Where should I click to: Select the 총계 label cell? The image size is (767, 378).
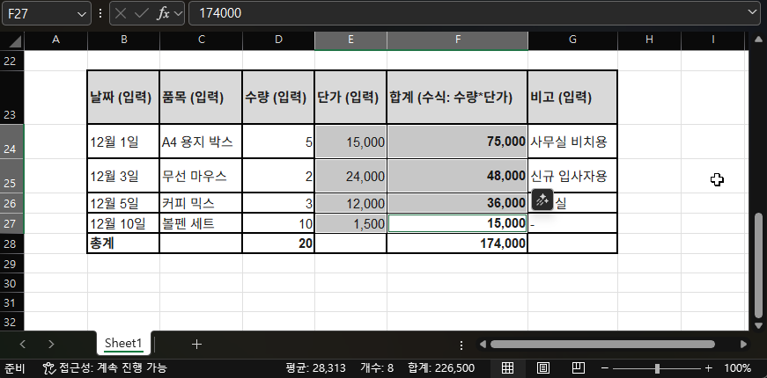click(123, 244)
